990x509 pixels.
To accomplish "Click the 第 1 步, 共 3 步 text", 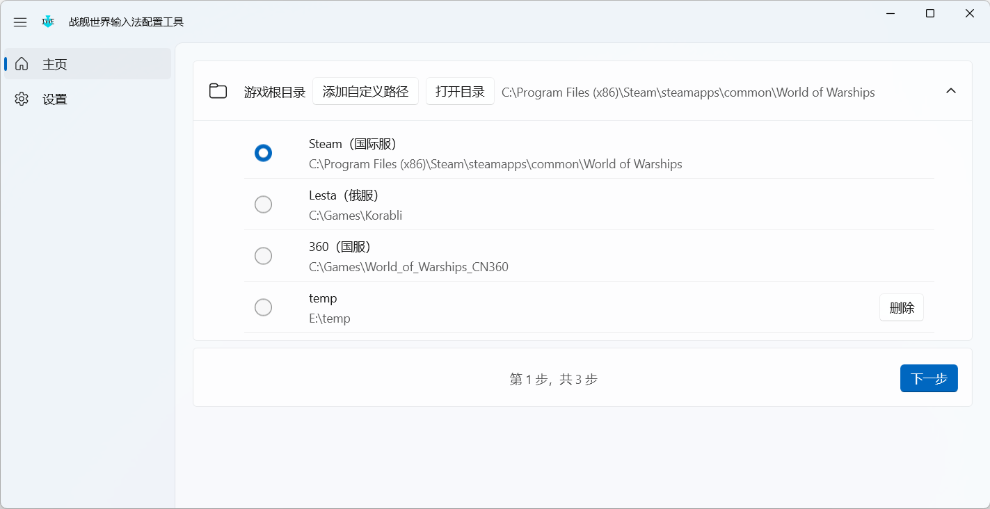I will point(553,379).
